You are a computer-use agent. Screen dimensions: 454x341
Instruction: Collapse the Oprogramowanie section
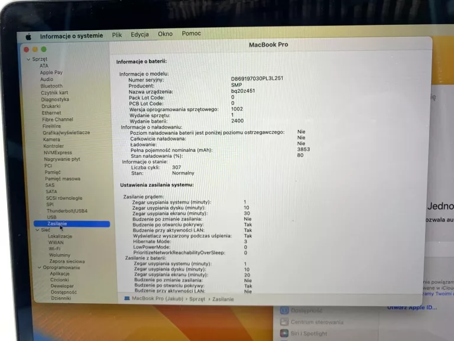[x=40, y=268]
